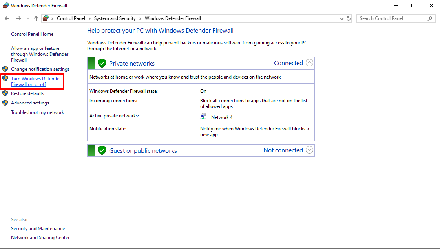
Task: Click the Not connected status text
Action: 283,150
